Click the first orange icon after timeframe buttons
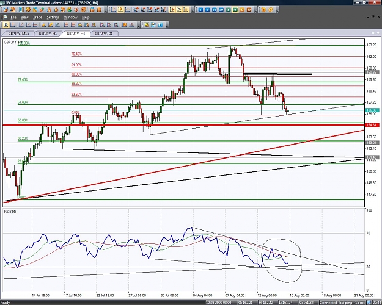The height and width of the screenshot is (305, 382). tap(263, 10)
